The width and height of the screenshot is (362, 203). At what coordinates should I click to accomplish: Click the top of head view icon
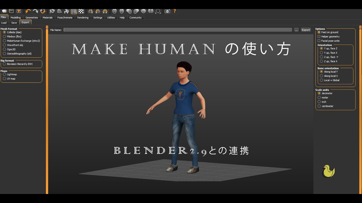(144, 11)
